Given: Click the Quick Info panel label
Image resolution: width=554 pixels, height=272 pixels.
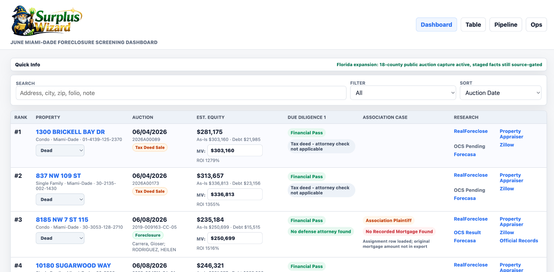Looking at the screenshot, I should (x=28, y=65).
